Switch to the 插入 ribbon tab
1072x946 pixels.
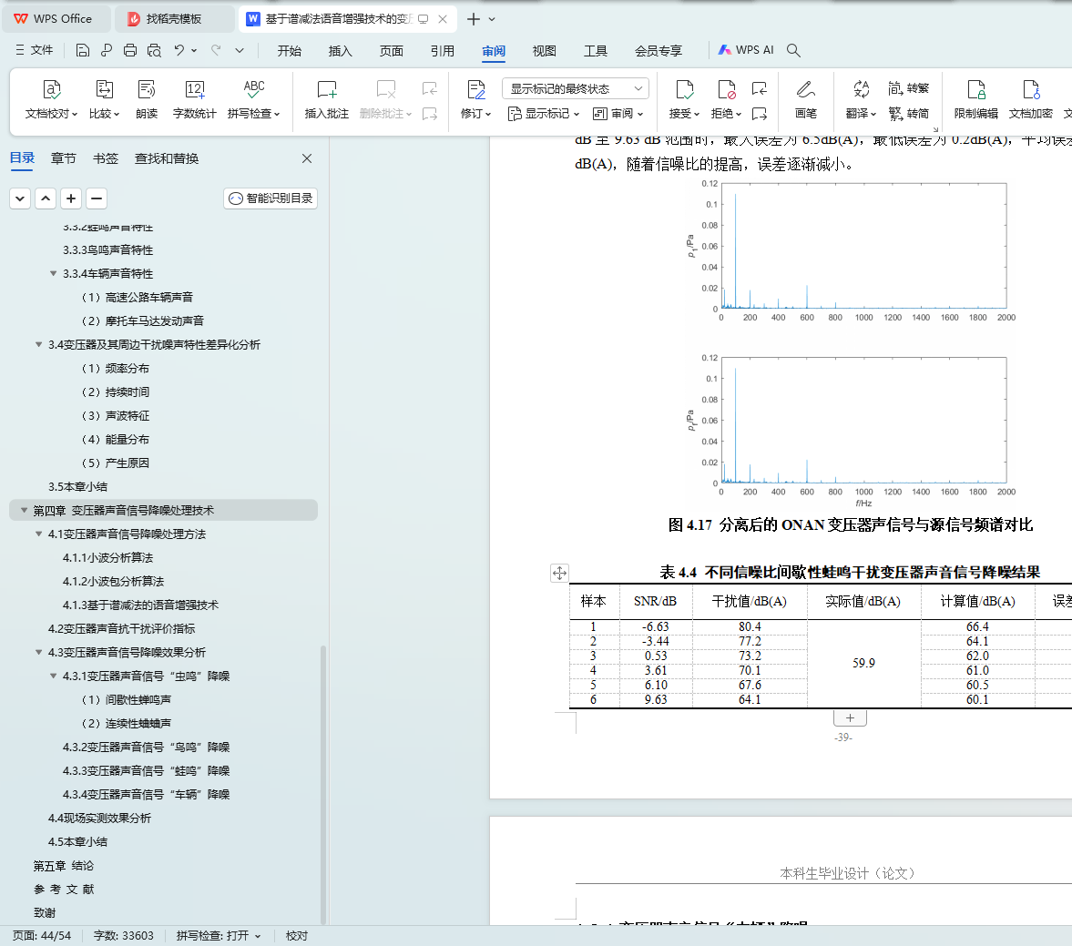tap(340, 51)
